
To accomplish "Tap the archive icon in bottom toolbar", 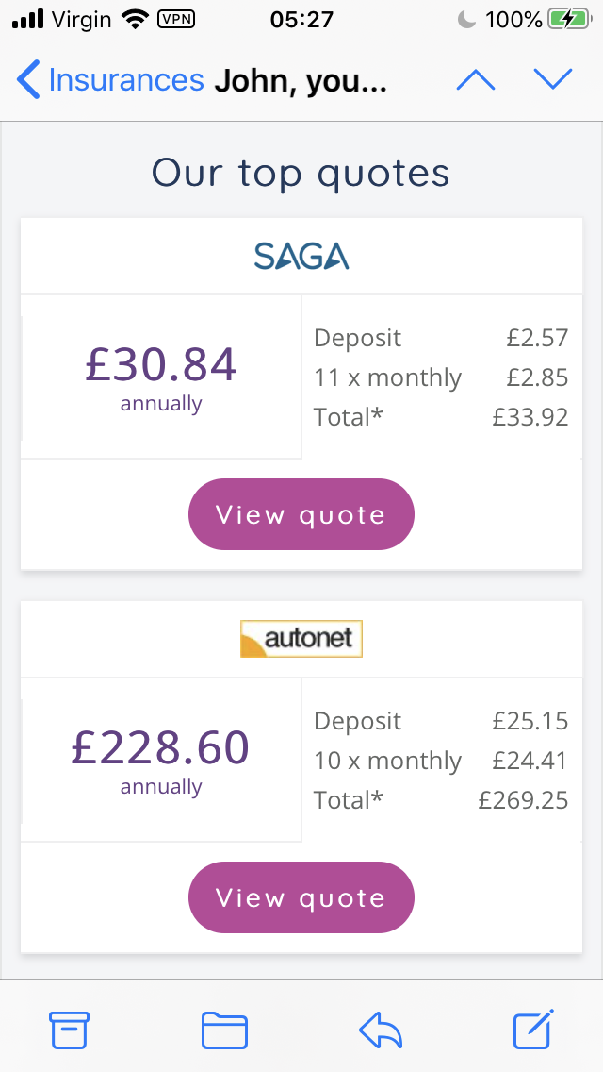I will (69, 1030).
